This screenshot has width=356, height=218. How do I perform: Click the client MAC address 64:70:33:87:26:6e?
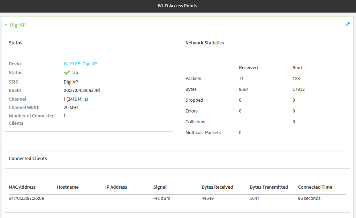tap(27, 198)
